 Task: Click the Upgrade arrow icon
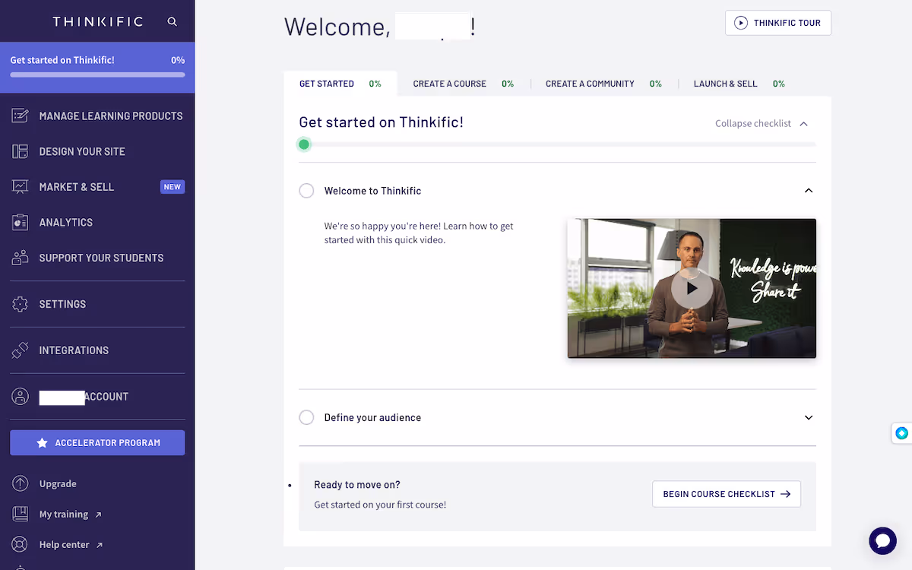(21, 483)
